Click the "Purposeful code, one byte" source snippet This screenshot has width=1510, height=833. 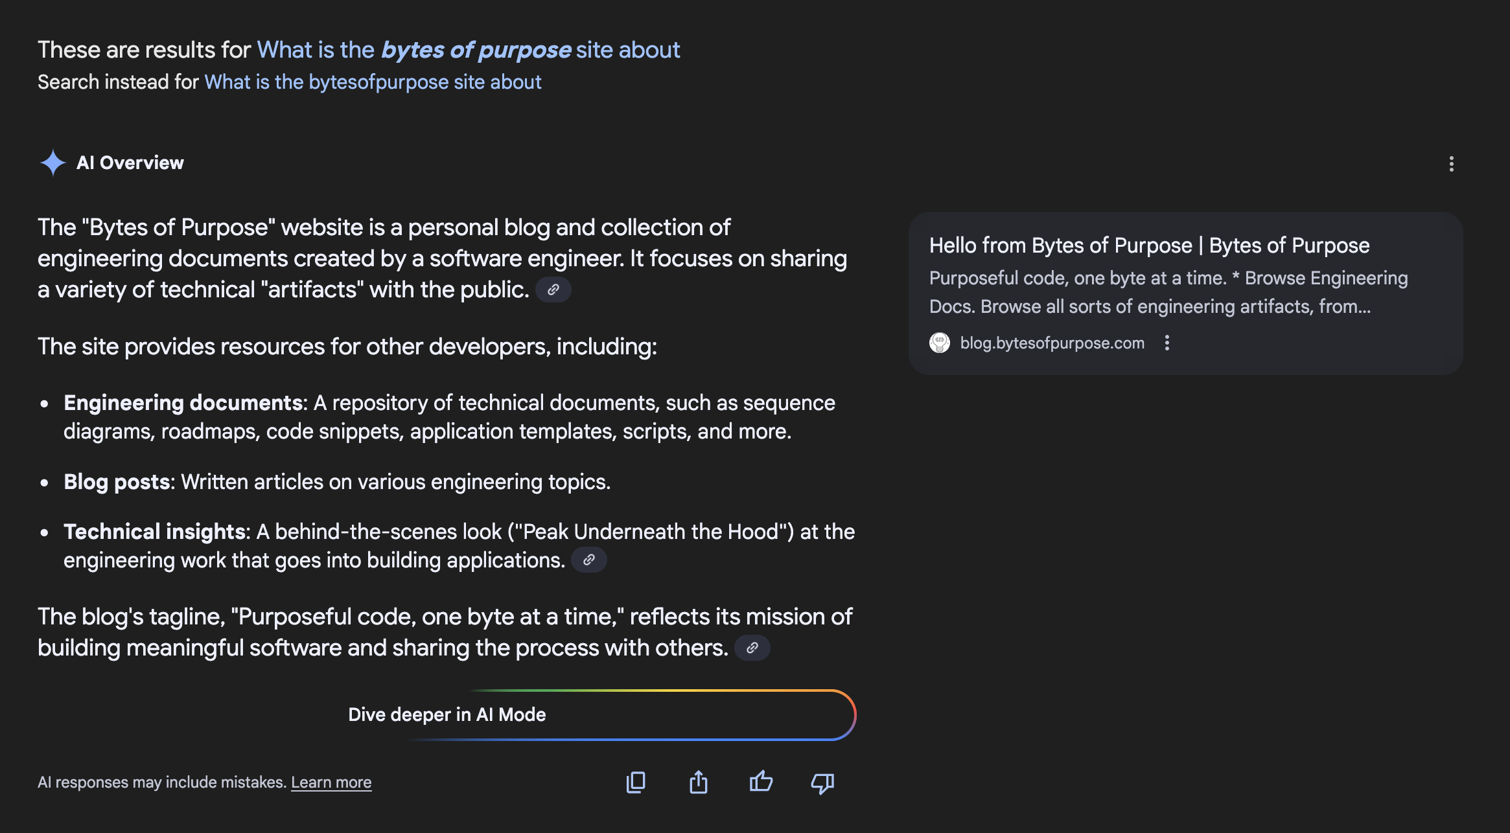click(x=1168, y=292)
